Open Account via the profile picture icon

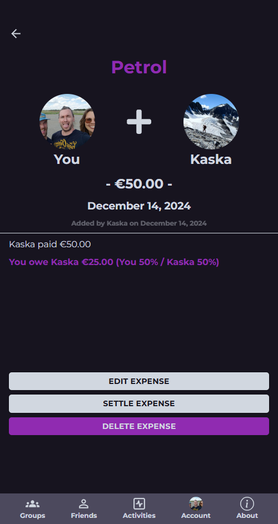tap(196, 503)
